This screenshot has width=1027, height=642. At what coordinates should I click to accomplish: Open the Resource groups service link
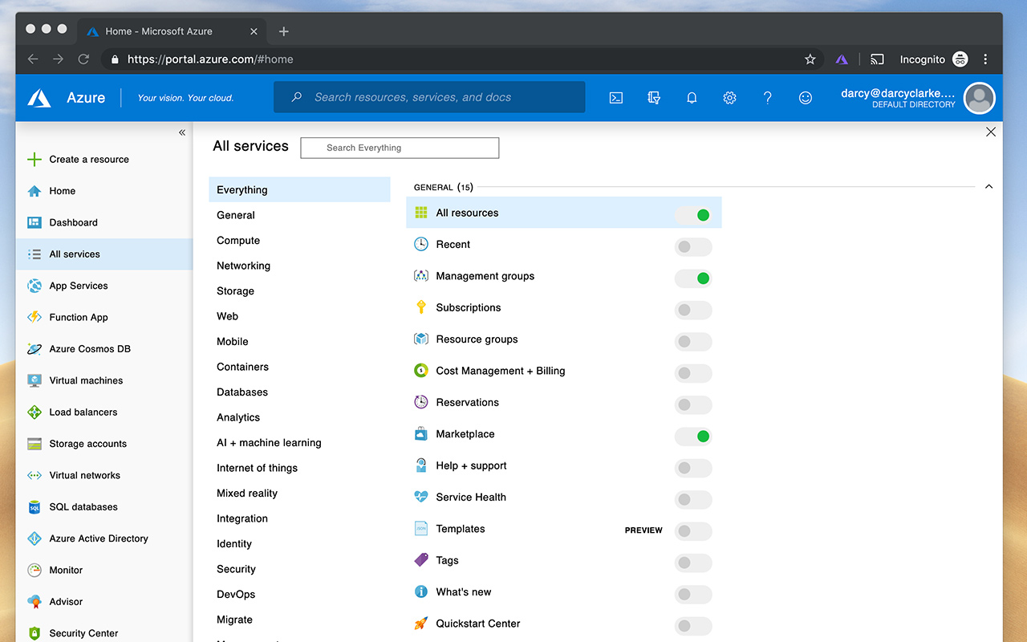pos(477,339)
